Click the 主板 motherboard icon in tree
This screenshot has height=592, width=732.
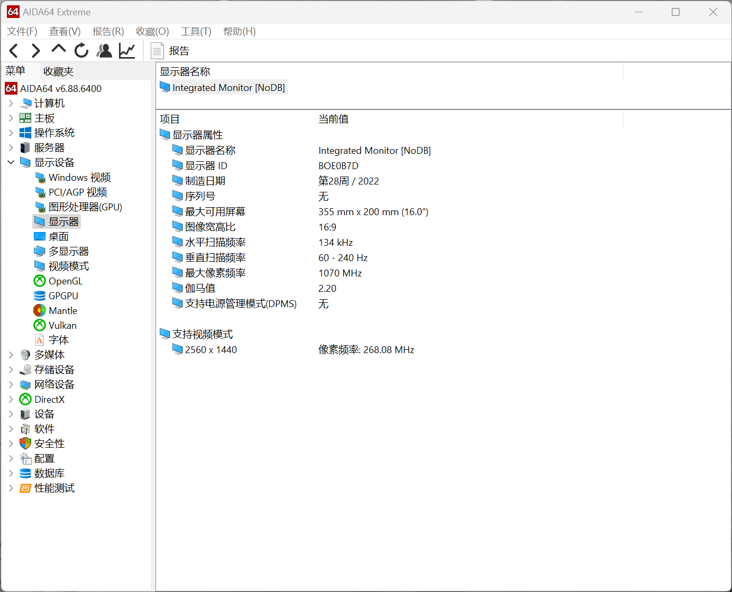click(25, 118)
